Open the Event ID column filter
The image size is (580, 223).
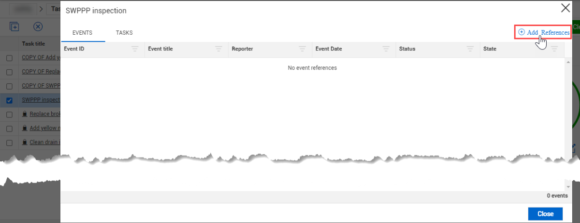coord(135,49)
